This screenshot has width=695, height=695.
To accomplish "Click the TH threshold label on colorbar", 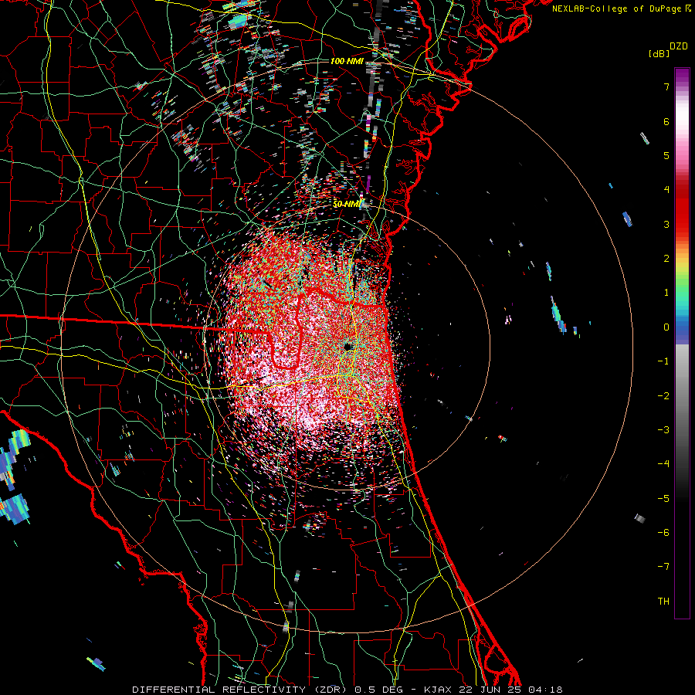I will [663, 601].
